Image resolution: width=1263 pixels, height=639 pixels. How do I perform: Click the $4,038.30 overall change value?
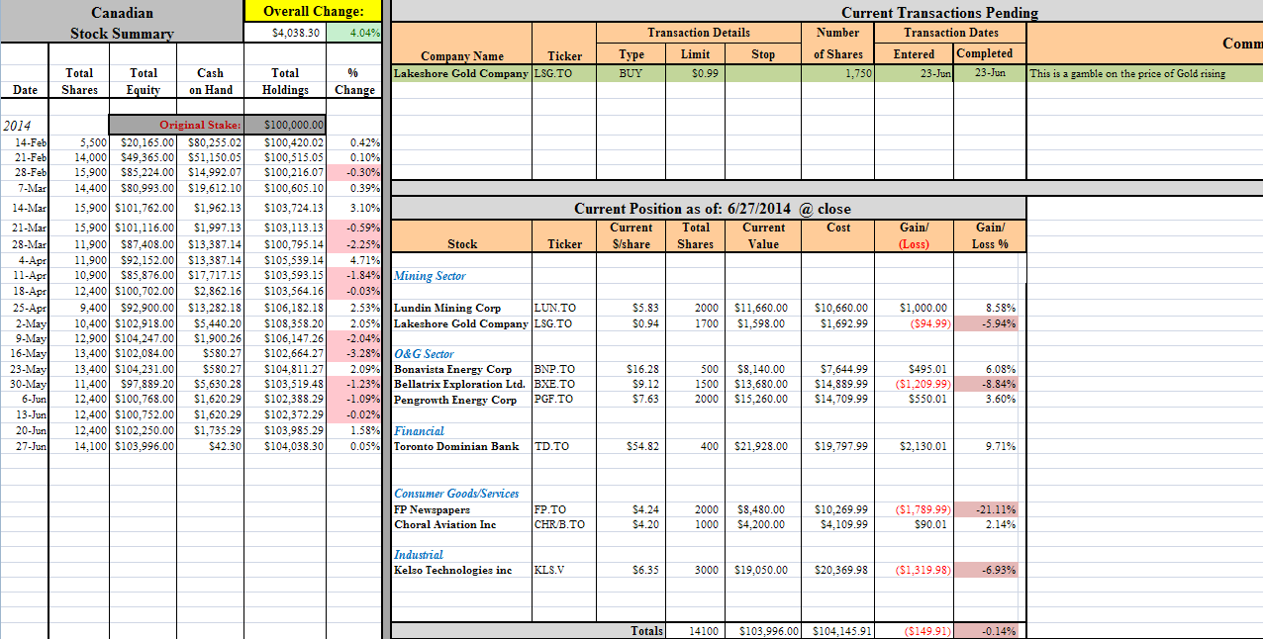(296, 33)
